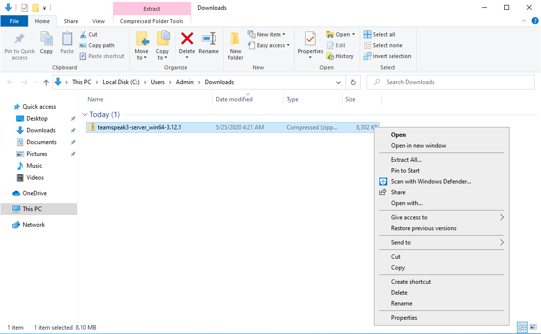Click Copy path in ribbon

tap(97, 45)
